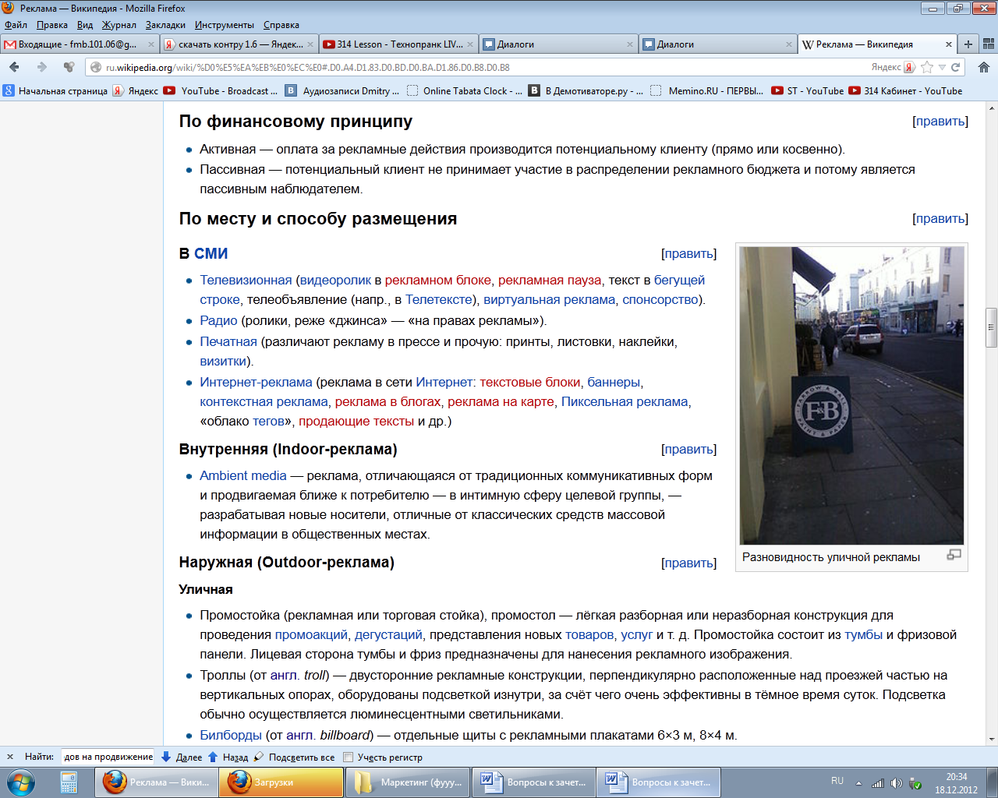The width and height of the screenshot is (998, 798).
Task: Open the Интернет-реклама link
Action: point(256,383)
